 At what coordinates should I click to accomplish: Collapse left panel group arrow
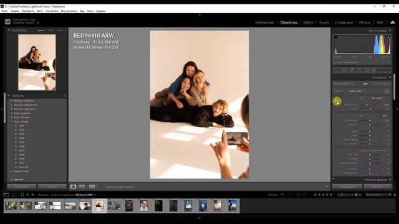coord(2,110)
